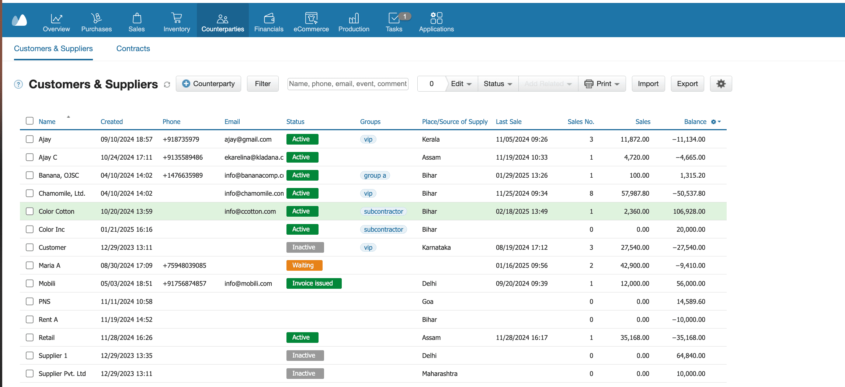Image resolution: width=845 pixels, height=387 pixels.
Task: Open the Overview section
Action: tap(56, 22)
